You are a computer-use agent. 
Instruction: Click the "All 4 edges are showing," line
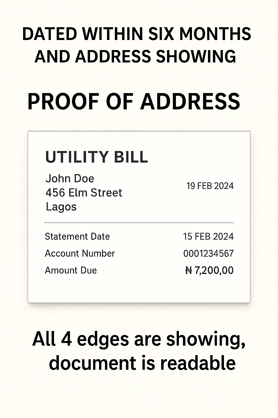(x=139, y=339)
